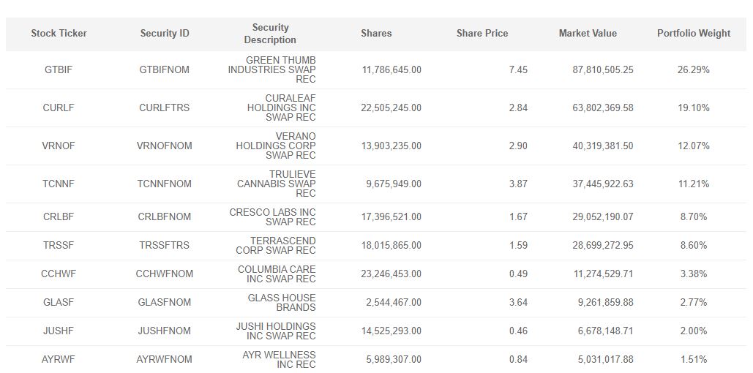The width and height of the screenshot is (753, 373).
Task: Sort by the Shares column header
Action: click(376, 33)
